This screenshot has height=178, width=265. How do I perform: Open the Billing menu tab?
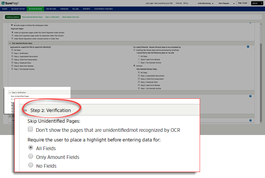click(x=76, y=8)
